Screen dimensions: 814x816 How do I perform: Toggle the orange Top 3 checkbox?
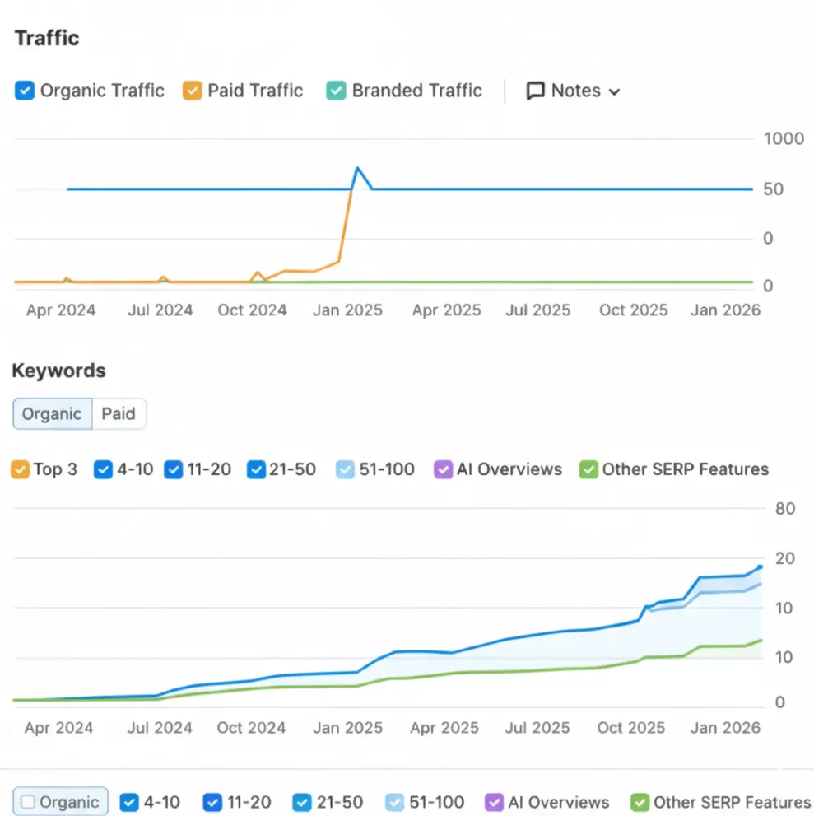click(21, 470)
